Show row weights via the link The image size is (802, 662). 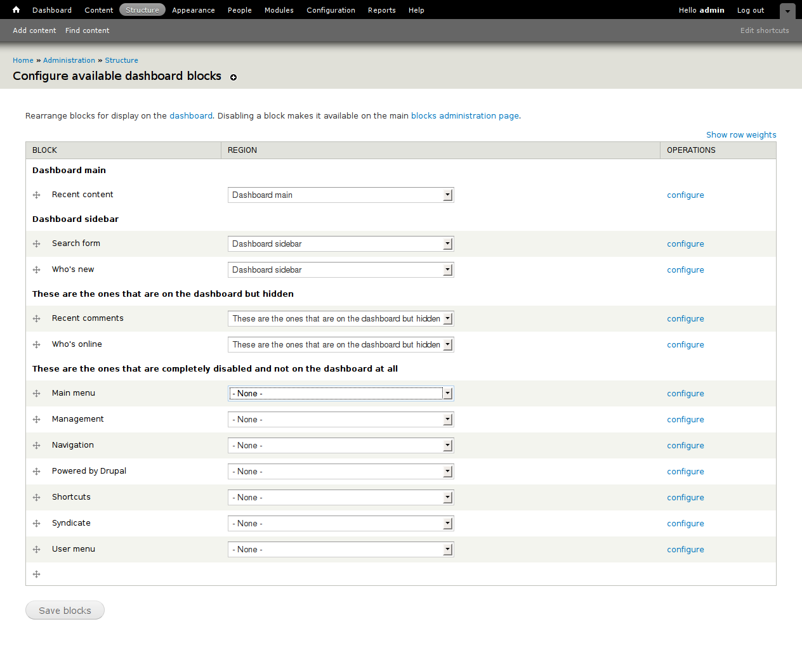[741, 134]
